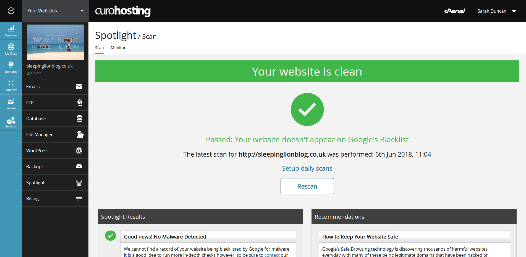Open the WordPress menu item
This screenshot has width=526, height=257.
click(x=55, y=151)
